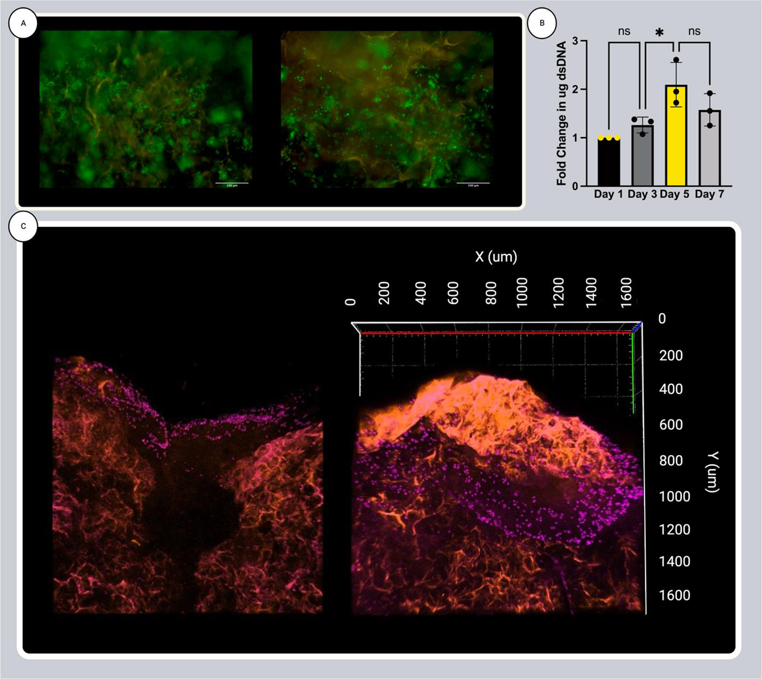Click the asterisk significance marker
The height and width of the screenshot is (679, 762).
(659, 34)
